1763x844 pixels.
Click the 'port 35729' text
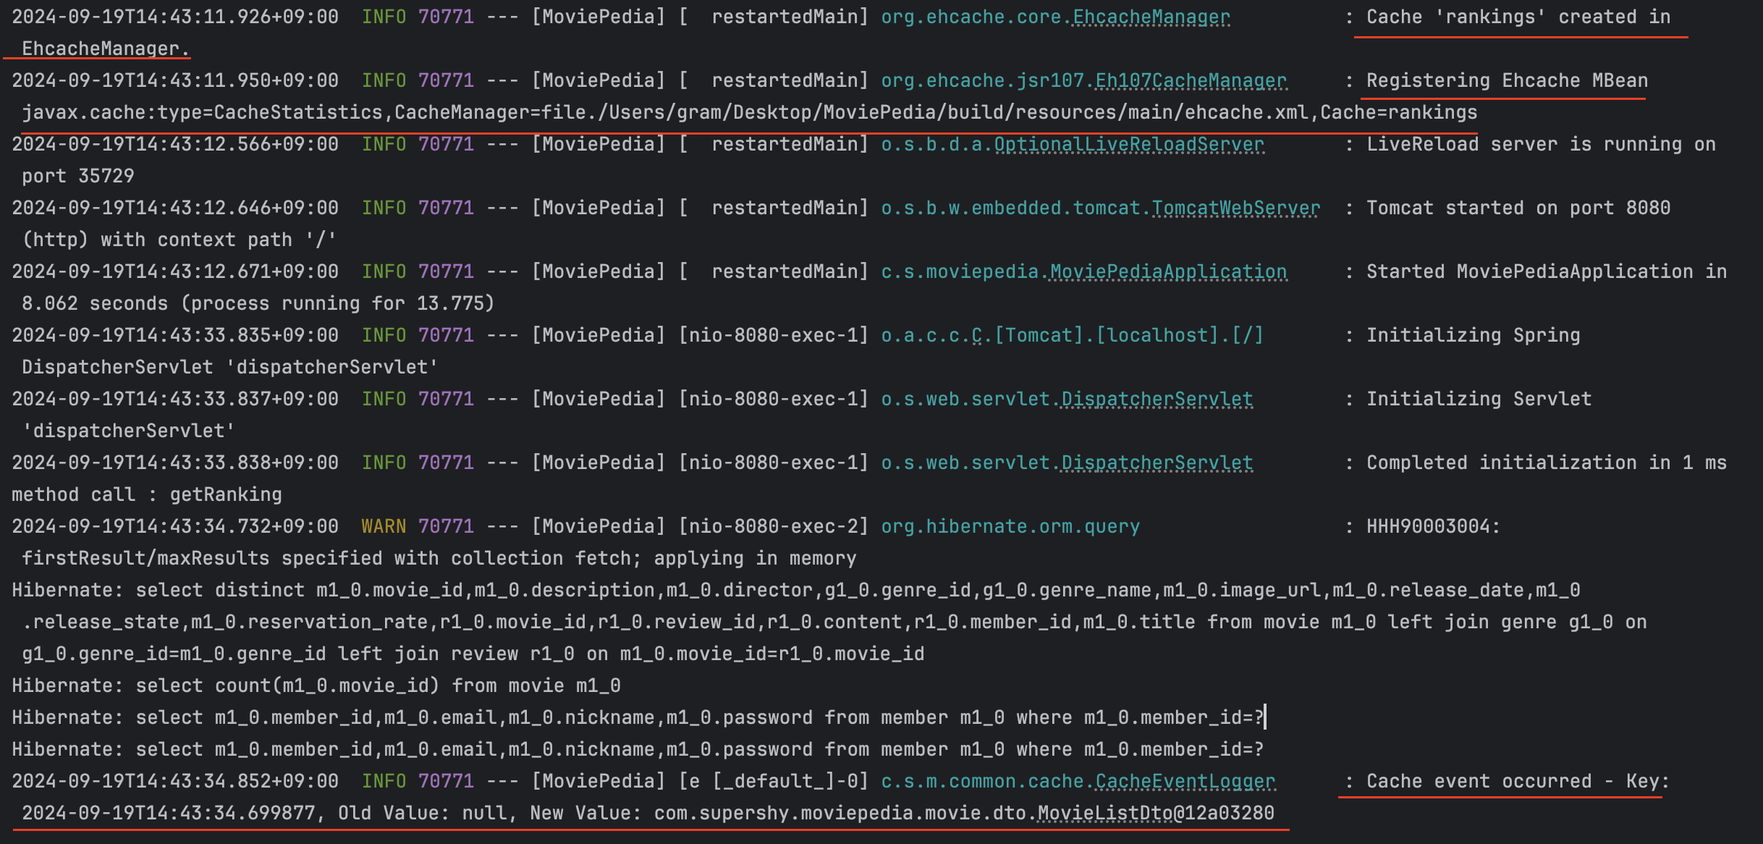pos(78,177)
